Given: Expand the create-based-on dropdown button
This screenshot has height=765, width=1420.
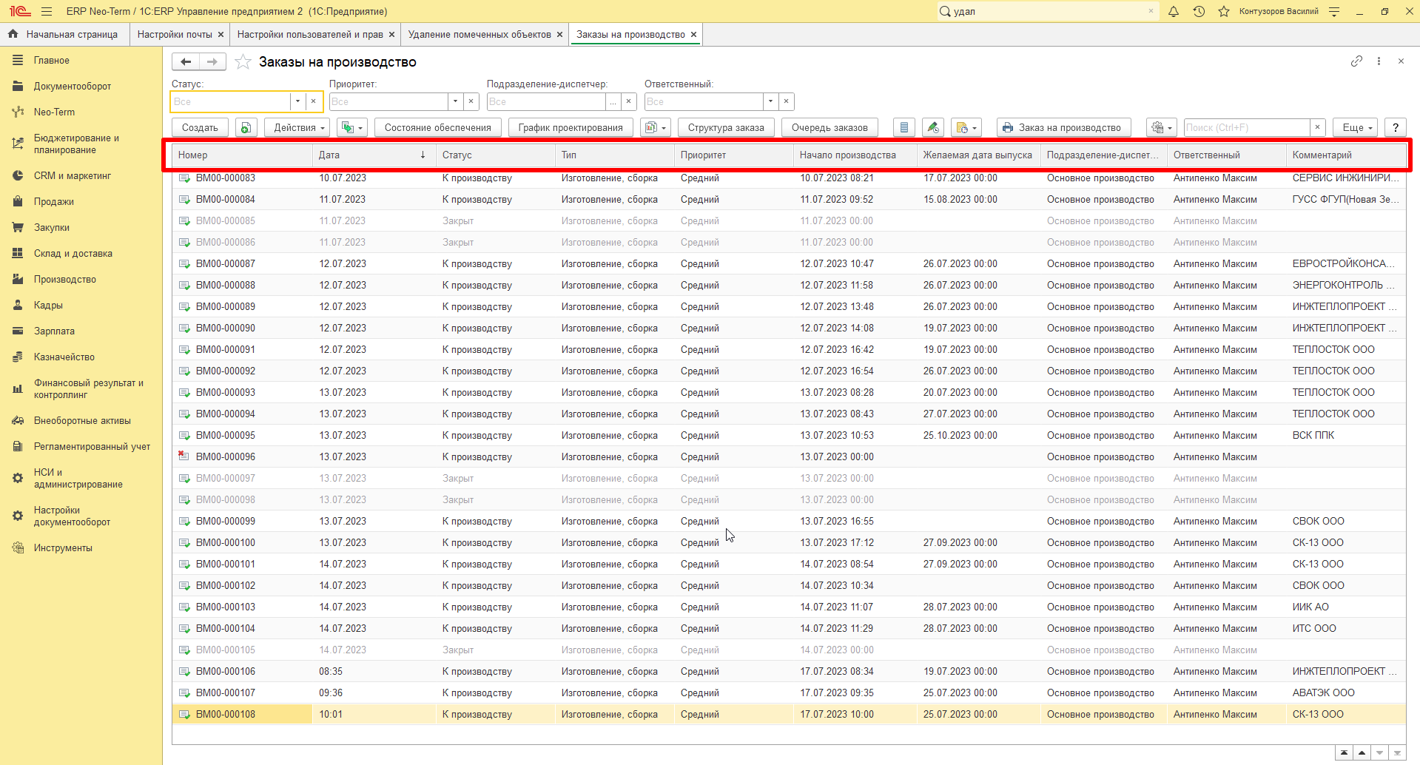Looking at the screenshot, I should point(351,128).
